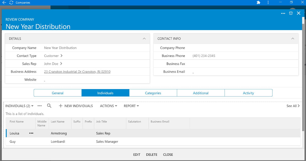The height and width of the screenshot is (161, 306).
Task: Select the Armstrong last name cell
Action: pos(59,133)
